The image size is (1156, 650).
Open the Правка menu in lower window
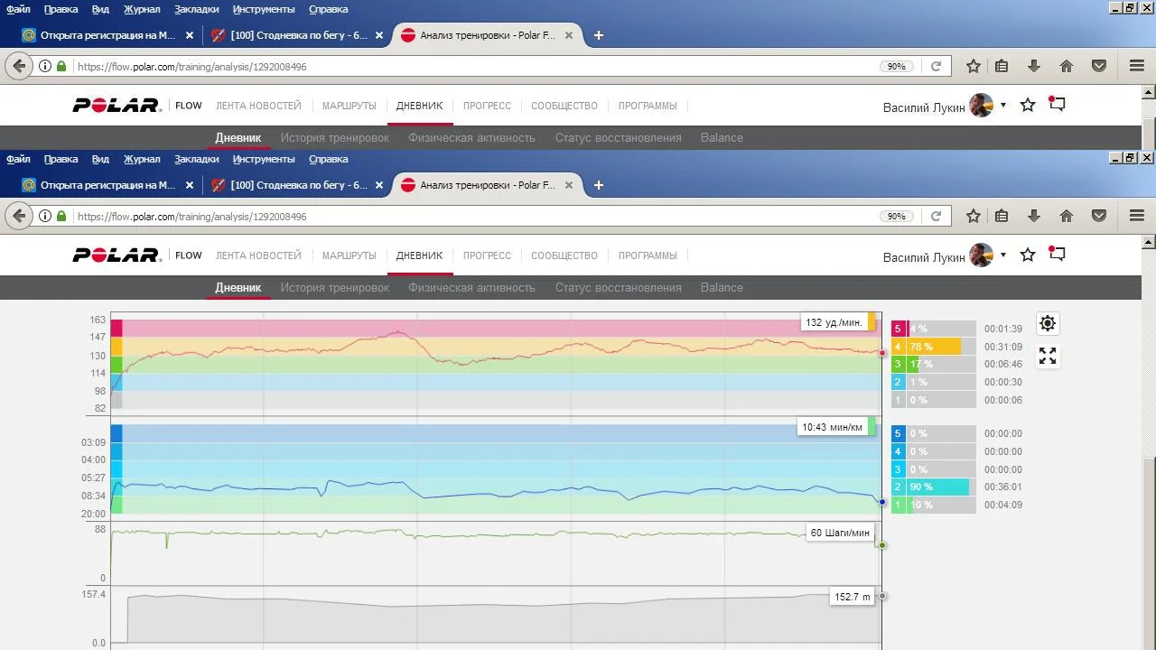point(61,159)
